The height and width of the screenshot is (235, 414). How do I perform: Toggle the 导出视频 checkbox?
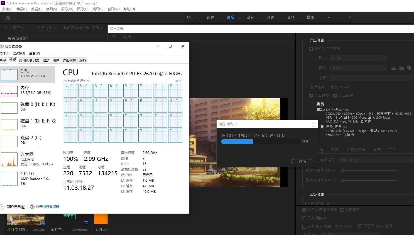click(311, 96)
